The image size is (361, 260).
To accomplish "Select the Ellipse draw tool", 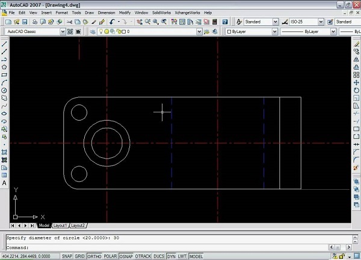I will 4,113.
